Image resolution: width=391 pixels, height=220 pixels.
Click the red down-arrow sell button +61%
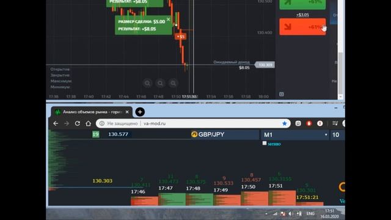[x=302, y=27]
